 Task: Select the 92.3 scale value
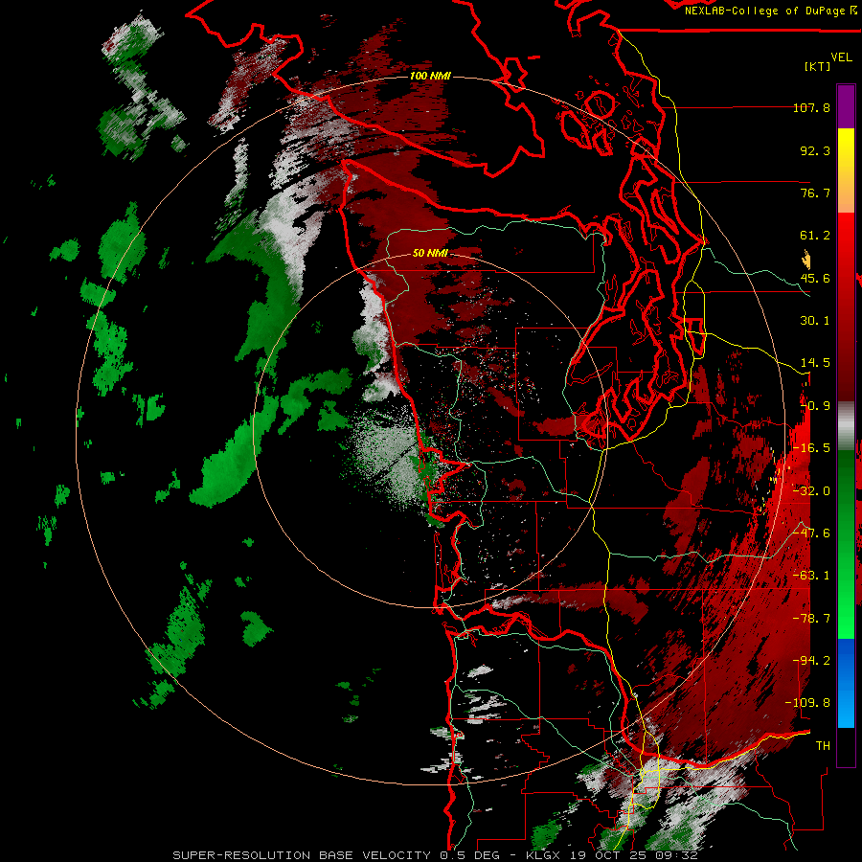(815, 150)
